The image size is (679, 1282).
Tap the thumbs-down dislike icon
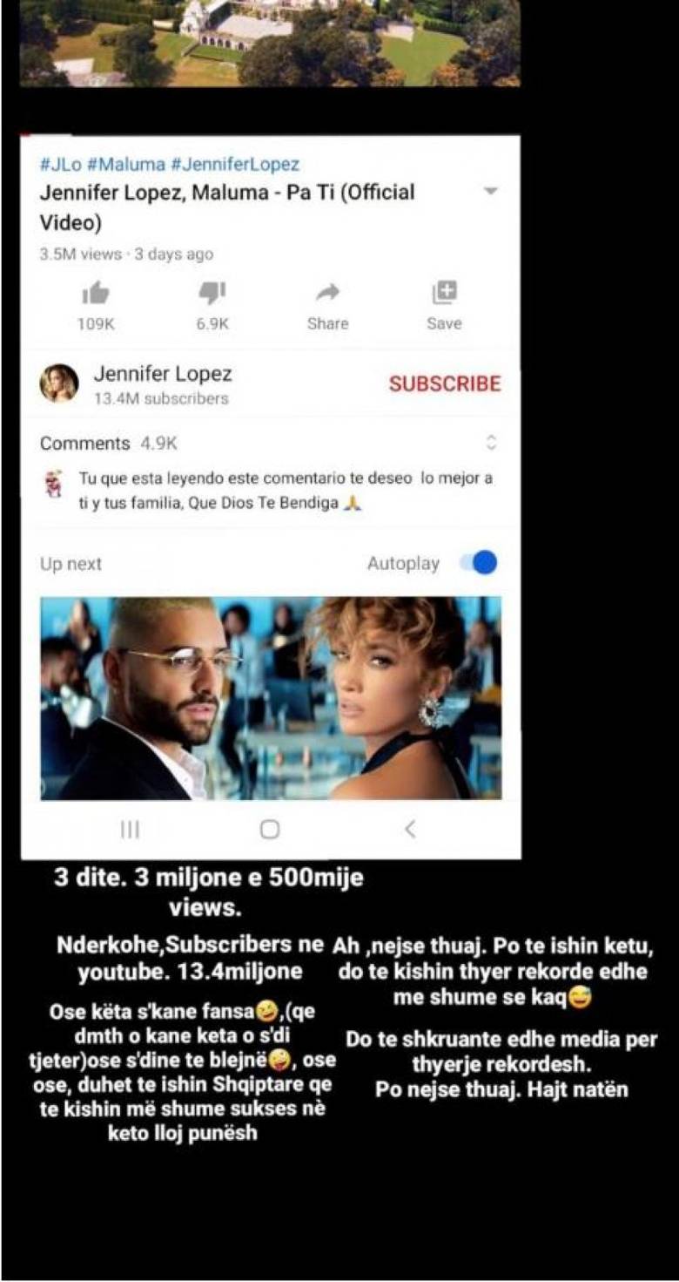[x=212, y=293]
